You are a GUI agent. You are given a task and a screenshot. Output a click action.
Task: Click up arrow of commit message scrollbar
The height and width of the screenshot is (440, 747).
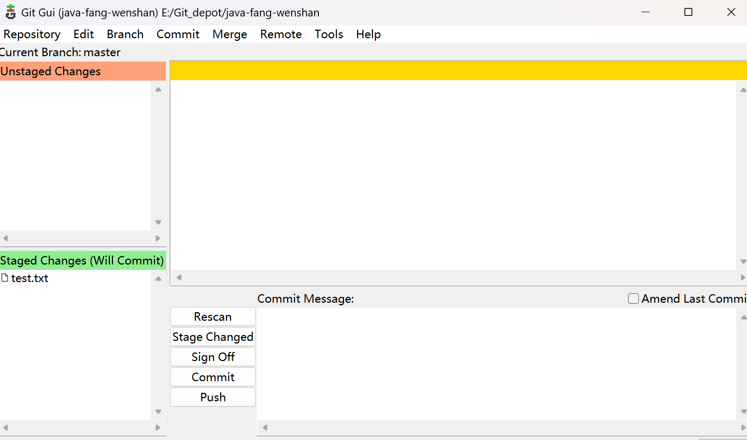pos(743,317)
